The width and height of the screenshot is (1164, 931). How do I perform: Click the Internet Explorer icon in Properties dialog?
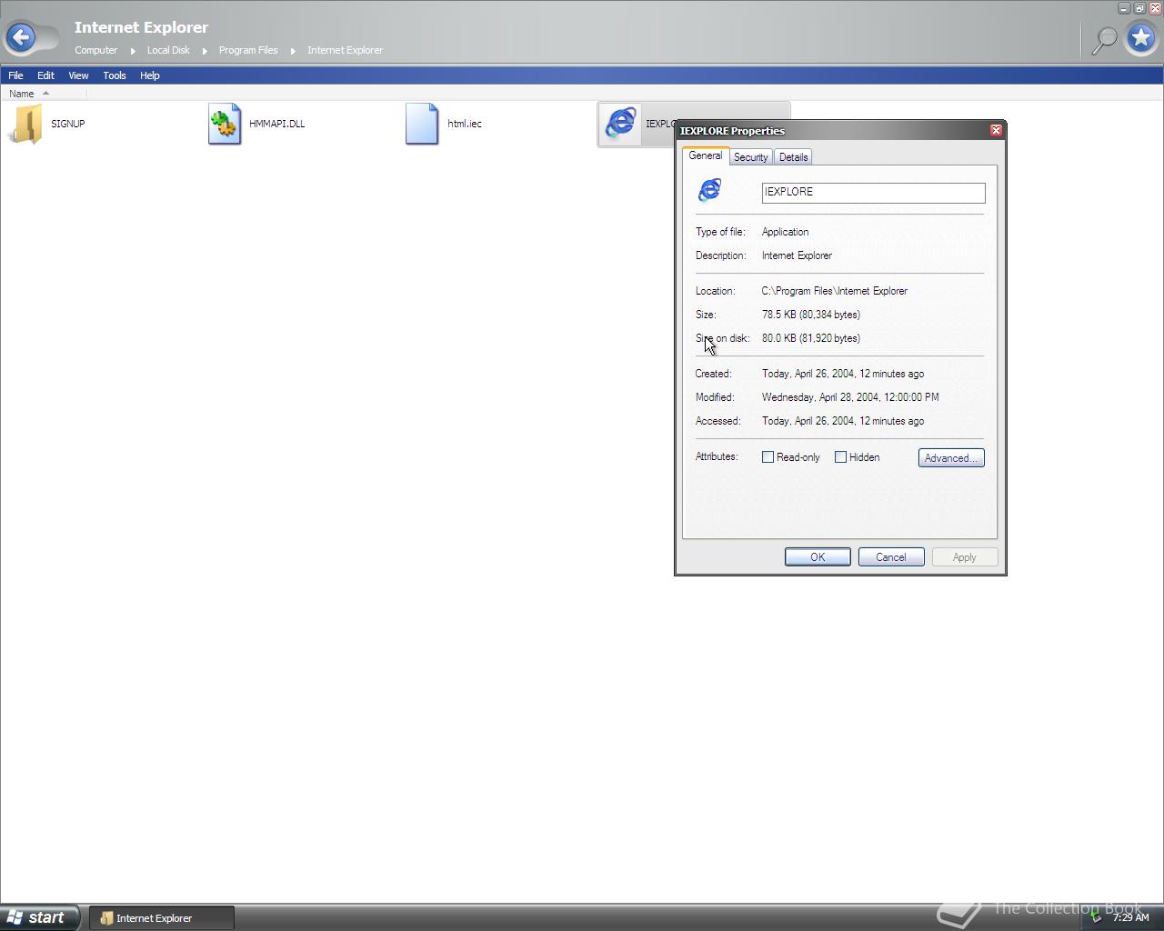710,190
